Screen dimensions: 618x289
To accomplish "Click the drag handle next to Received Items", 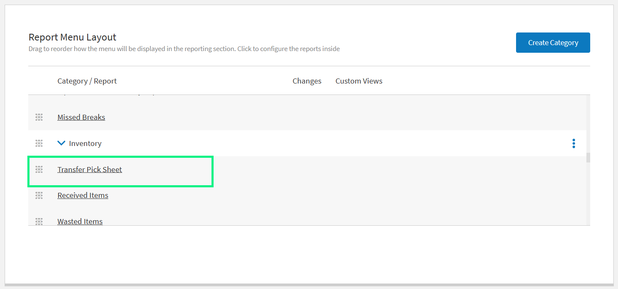I will 39,195.
